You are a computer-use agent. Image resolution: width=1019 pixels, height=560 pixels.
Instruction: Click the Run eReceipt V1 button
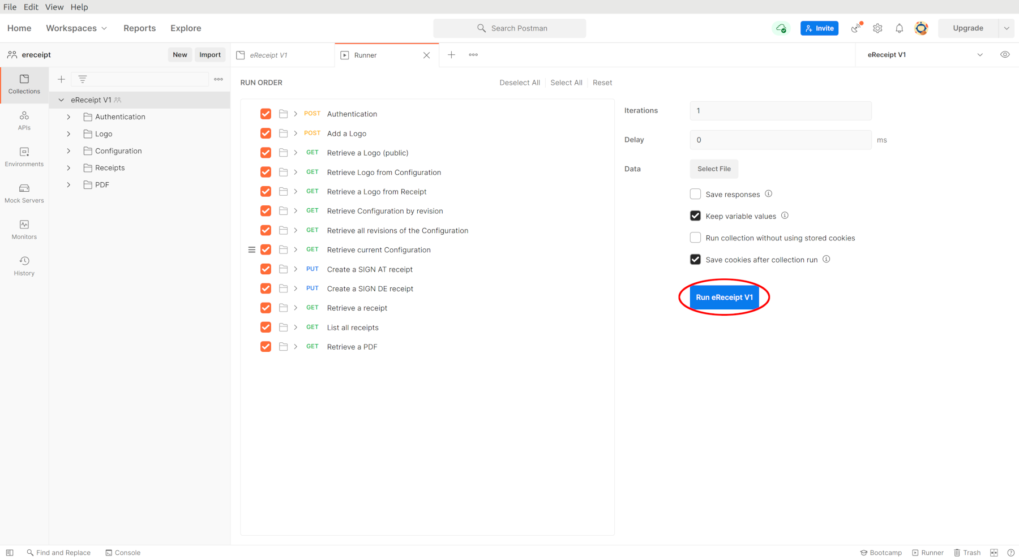click(724, 297)
